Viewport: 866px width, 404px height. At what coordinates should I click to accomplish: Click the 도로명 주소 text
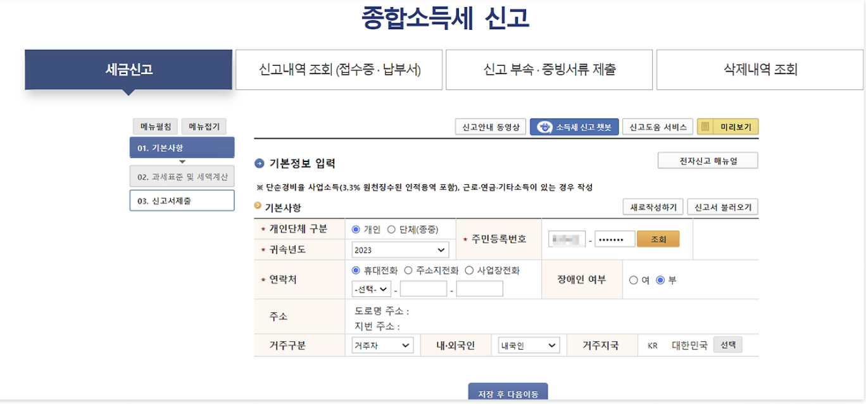point(382,312)
